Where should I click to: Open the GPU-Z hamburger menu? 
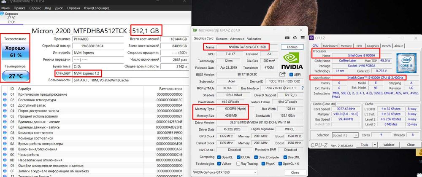tap(303, 38)
